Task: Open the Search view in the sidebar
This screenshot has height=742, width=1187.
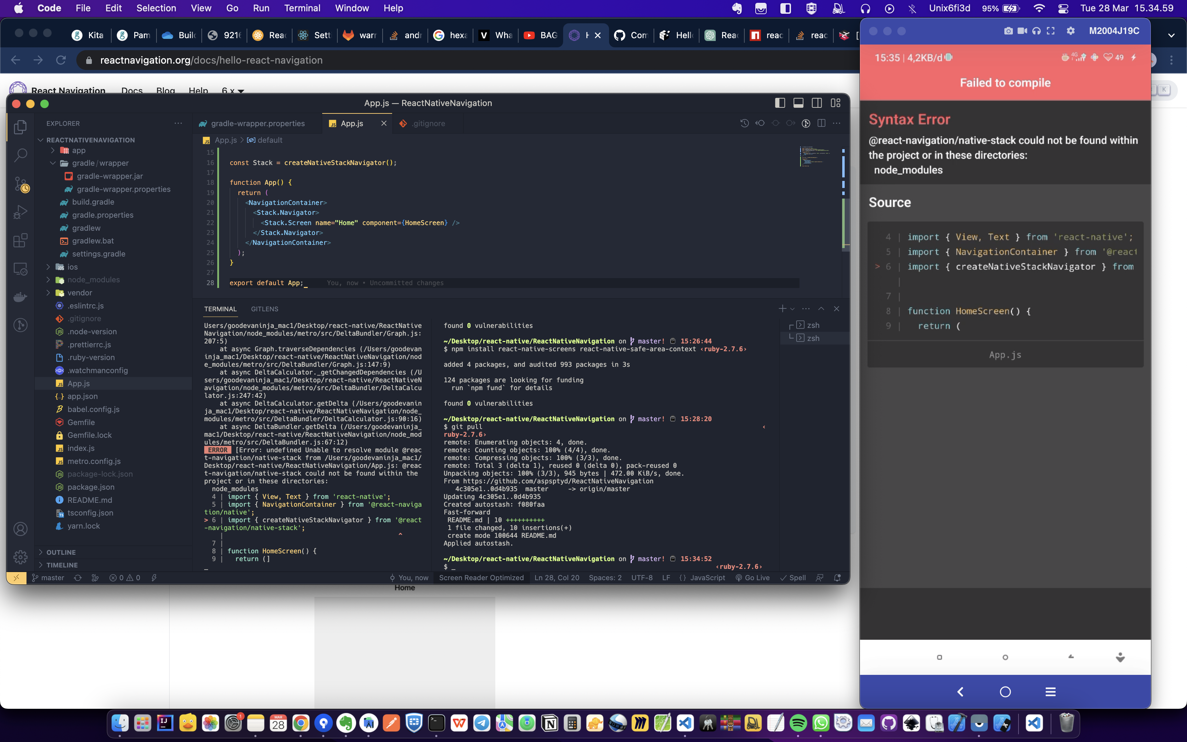Action: (x=20, y=155)
